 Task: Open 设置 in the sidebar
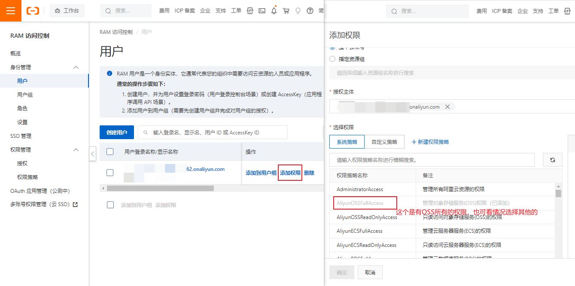(x=22, y=122)
